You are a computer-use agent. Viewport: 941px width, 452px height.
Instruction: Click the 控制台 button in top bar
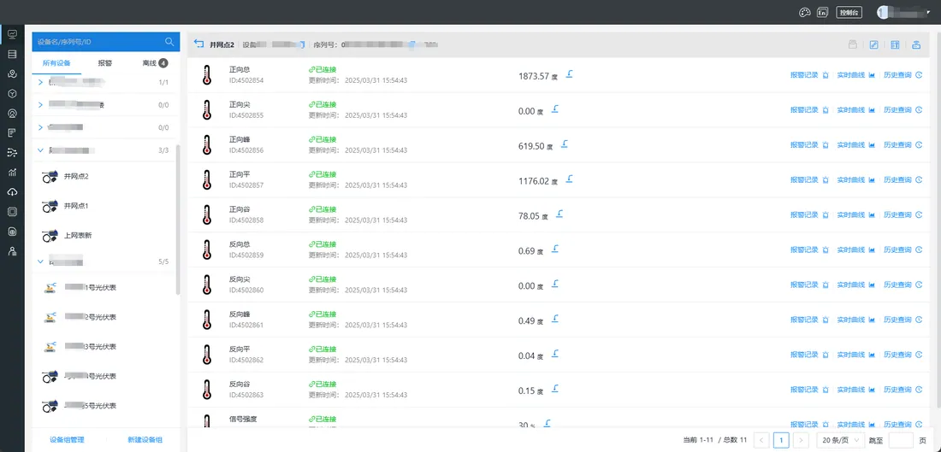click(849, 13)
